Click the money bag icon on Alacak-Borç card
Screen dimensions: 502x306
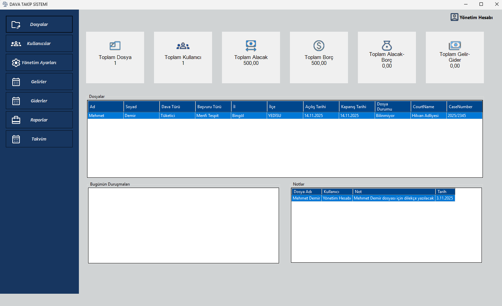(387, 46)
